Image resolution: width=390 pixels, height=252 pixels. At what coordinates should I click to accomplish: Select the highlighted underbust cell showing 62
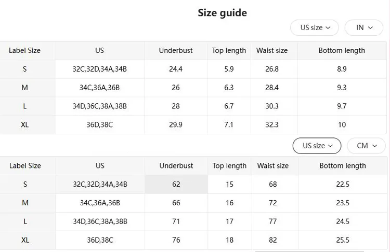[x=176, y=184]
